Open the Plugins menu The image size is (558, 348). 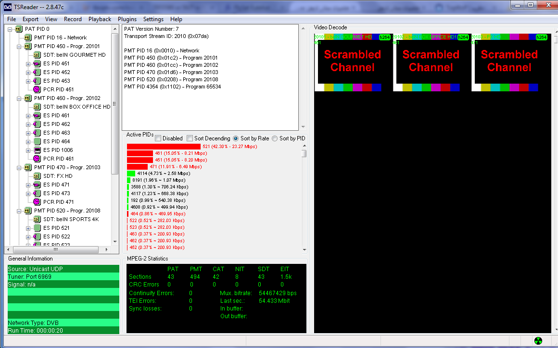[x=127, y=19]
